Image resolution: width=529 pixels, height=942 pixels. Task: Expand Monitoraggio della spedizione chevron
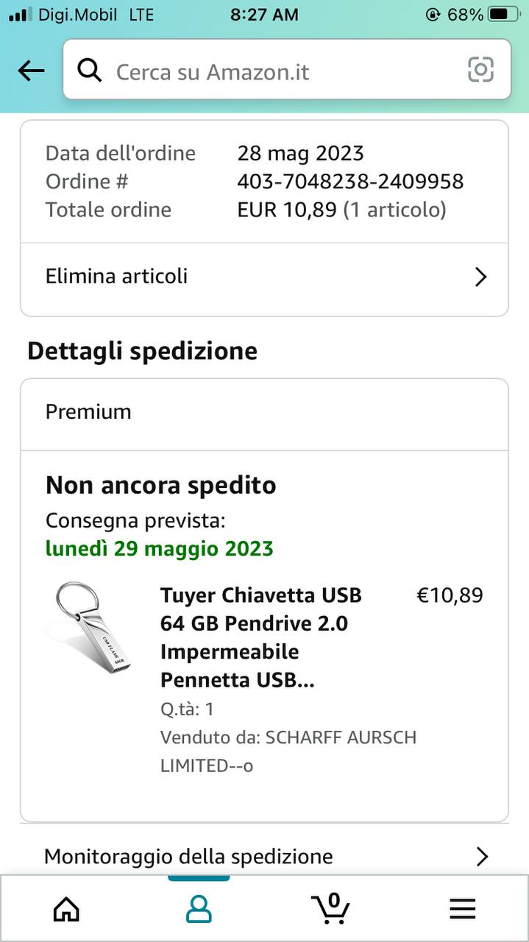pos(482,857)
